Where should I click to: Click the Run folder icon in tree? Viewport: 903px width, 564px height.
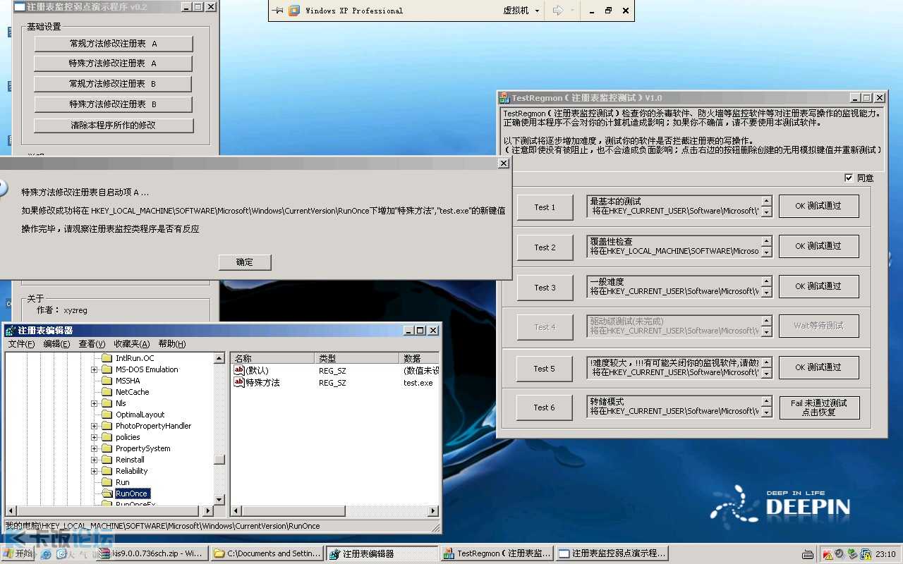[107, 482]
